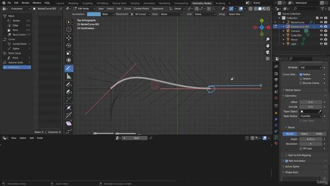The width and height of the screenshot is (330, 186).
Task: Open the Material properties tab
Action: [276, 143]
